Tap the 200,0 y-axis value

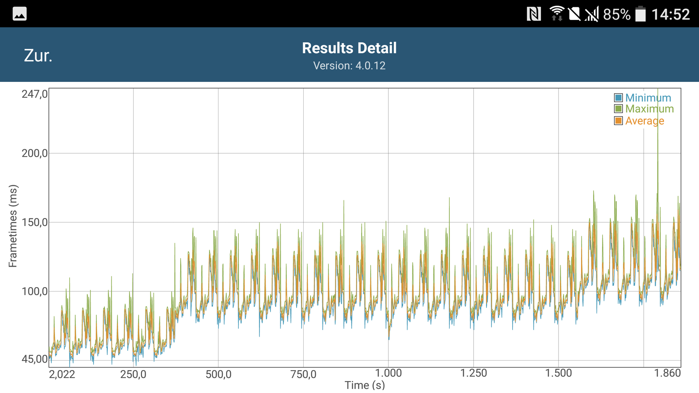pyautogui.click(x=35, y=153)
